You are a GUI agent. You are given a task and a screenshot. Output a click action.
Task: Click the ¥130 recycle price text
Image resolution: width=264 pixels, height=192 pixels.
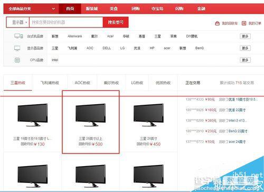tap(39, 144)
